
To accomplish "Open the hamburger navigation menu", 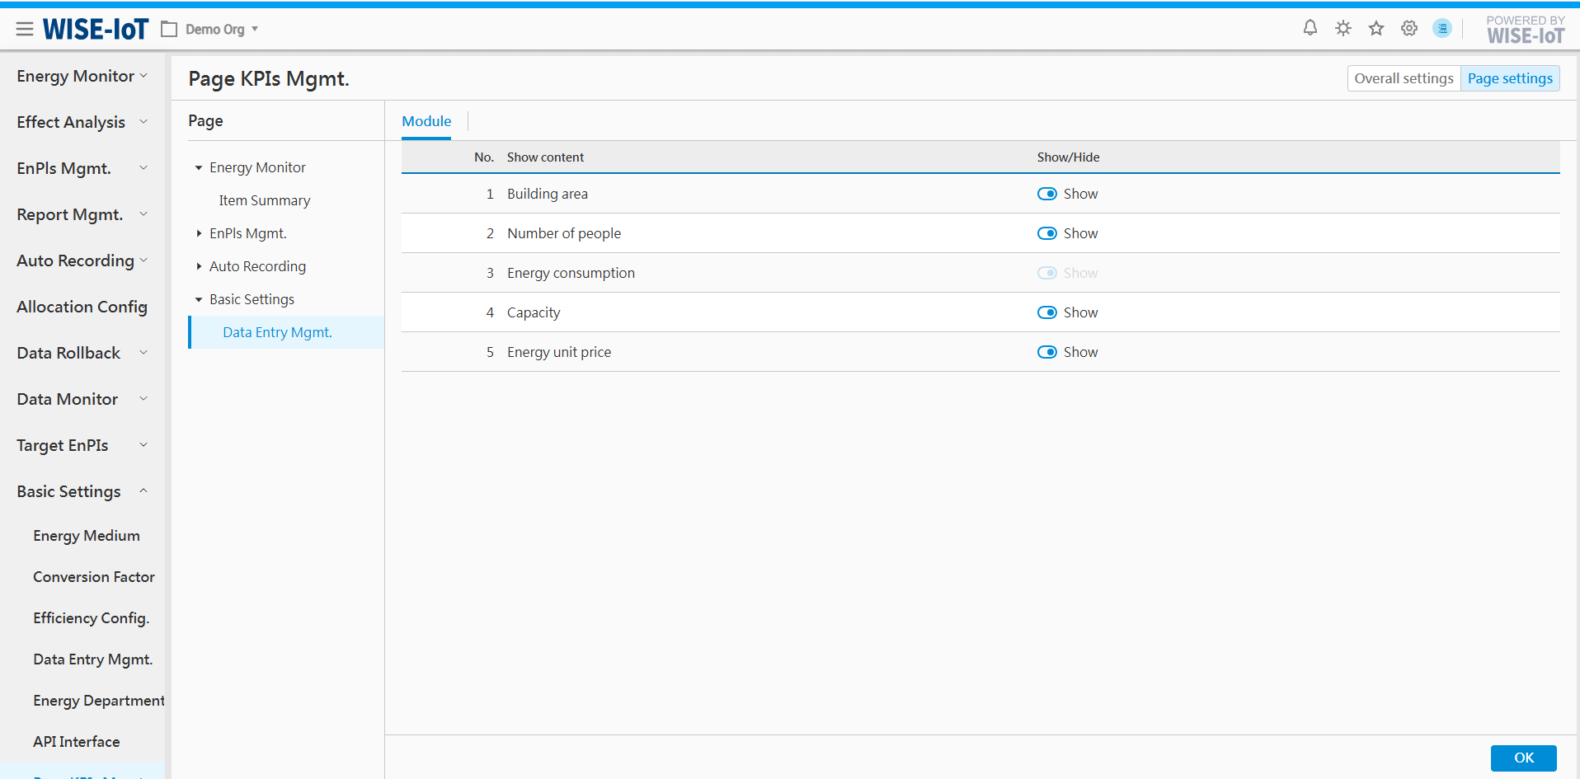I will [x=25, y=30].
